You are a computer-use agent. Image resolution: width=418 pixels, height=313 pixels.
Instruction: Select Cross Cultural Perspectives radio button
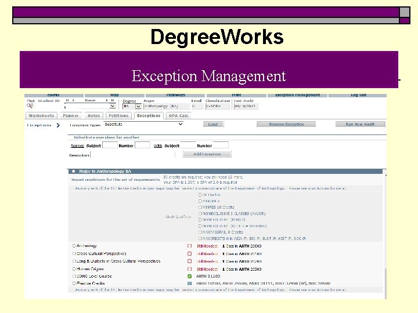[74, 254]
